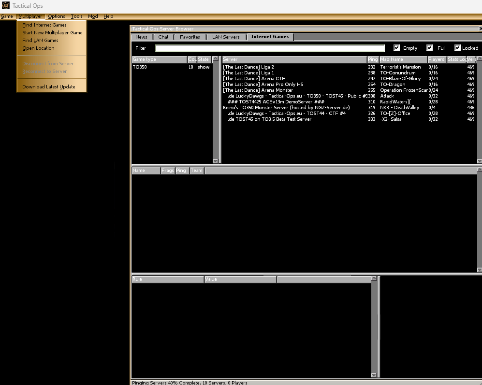Select server [The Last Dance] Arena CTF
The height and width of the screenshot is (385, 482).
(x=349, y=79)
